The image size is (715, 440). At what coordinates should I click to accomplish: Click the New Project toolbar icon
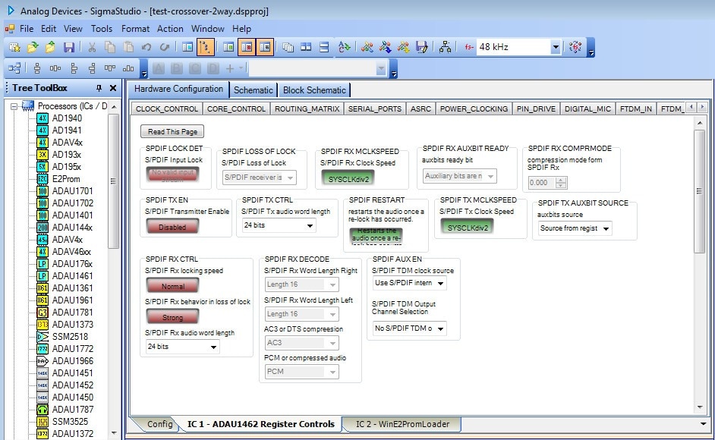(14, 47)
